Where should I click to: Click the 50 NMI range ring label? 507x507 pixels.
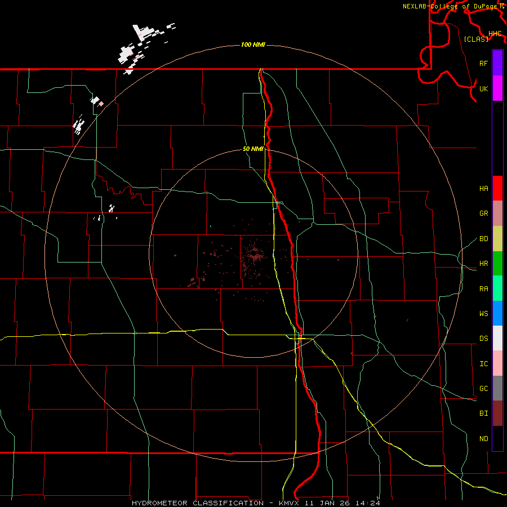pos(253,149)
